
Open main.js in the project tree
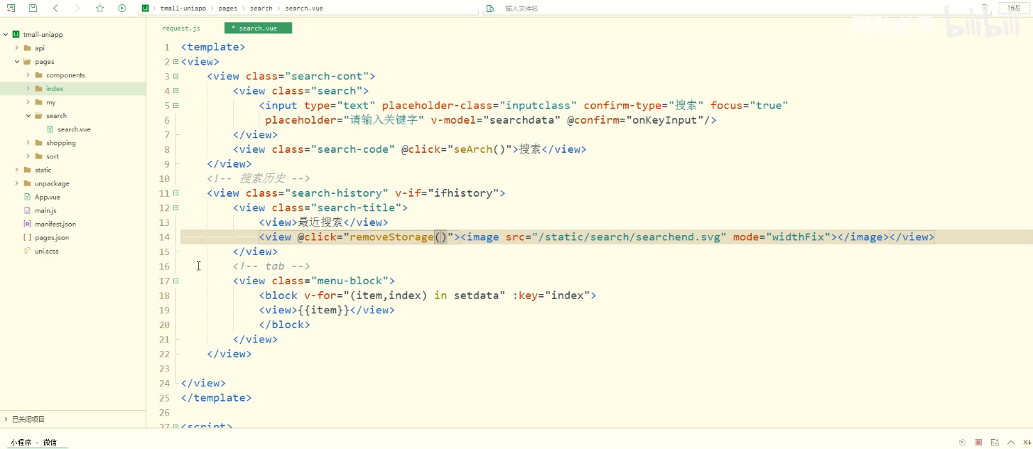pyautogui.click(x=45, y=210)
